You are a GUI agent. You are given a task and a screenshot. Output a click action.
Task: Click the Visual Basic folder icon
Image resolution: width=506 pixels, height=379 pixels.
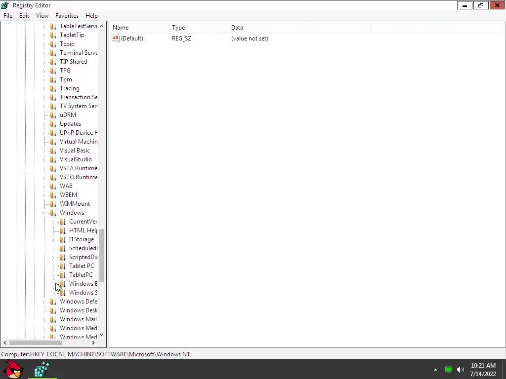(53, 151)
